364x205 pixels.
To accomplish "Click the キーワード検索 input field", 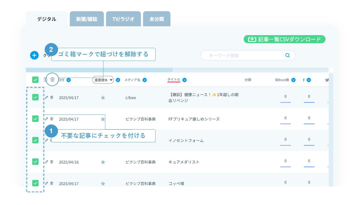I will click(242, 56).
